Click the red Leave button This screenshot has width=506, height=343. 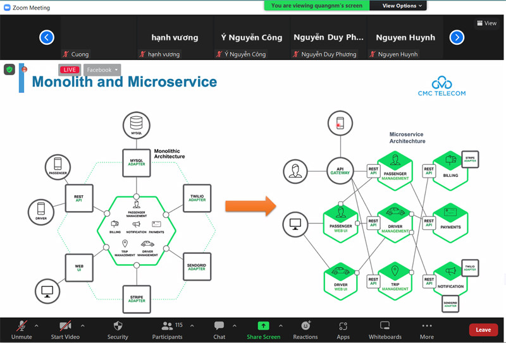point(483,330)
